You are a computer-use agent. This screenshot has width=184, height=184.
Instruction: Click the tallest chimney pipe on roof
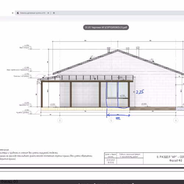138,51
